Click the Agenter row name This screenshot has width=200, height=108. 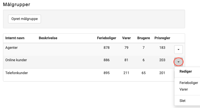11,48
